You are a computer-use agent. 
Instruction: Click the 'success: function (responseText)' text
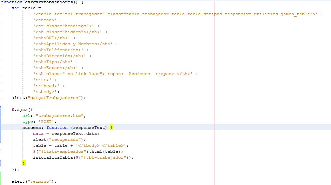point(65,128)
